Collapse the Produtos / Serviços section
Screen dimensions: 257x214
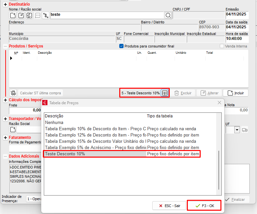coord(5,46)
